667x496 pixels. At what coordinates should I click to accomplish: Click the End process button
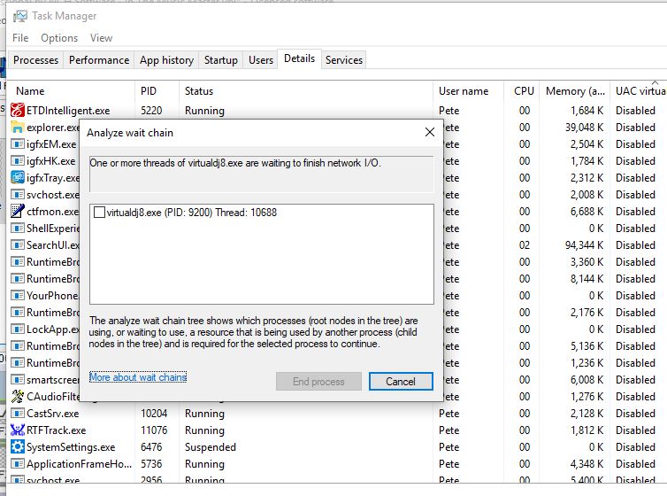(x=318, y=382)
